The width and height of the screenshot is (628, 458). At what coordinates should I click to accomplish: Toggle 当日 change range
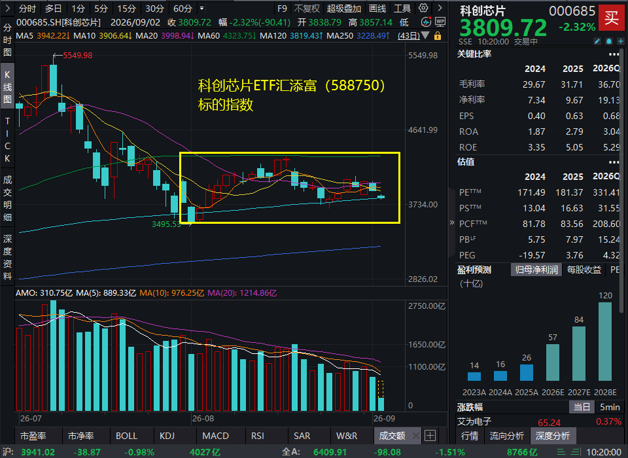point(582,407)
